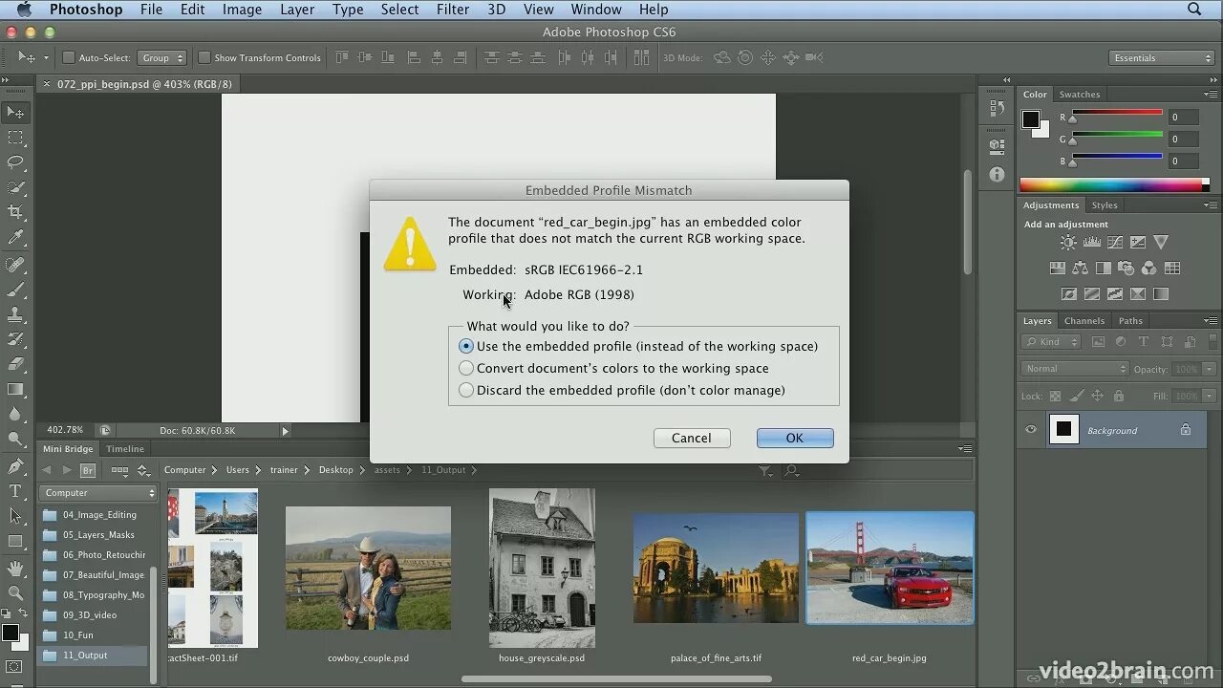Go to Desktop in the Mini Bridge path
Screen dimensions: 1223x688
click(x=336, y=470)
